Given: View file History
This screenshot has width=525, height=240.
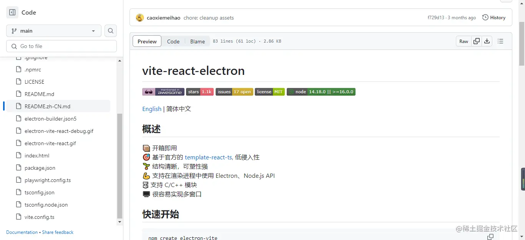Looking at the screenshot, I should tap(494, 18).
